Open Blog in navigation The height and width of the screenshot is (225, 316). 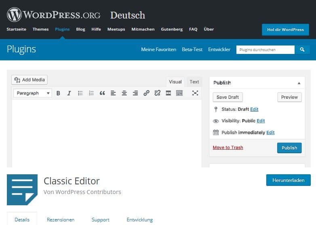pos(80,29)
